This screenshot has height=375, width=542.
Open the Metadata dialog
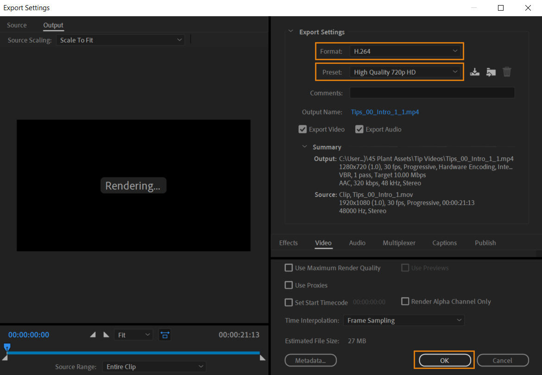pos(310,360)
